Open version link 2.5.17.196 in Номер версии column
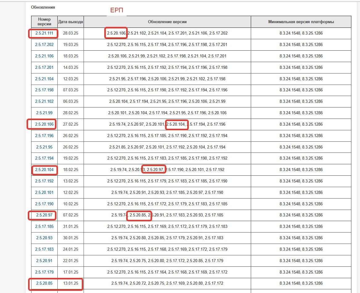 pyautogui.click(x=44, y=136)
